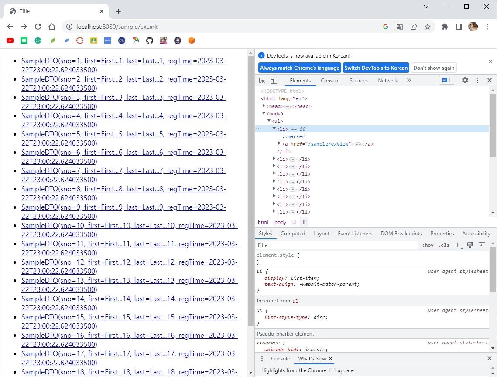Open the issues counter showing 1
This screenshot has height=377, width=497.
(447, 80)
